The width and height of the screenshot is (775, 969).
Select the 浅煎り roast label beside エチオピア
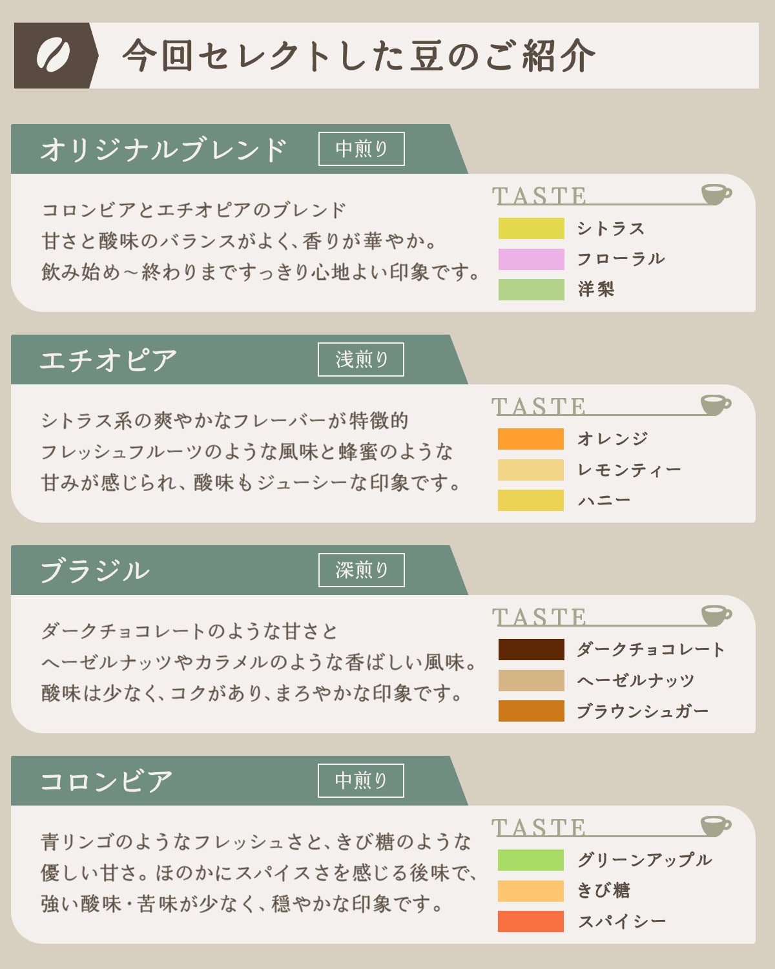click(361, 360)
